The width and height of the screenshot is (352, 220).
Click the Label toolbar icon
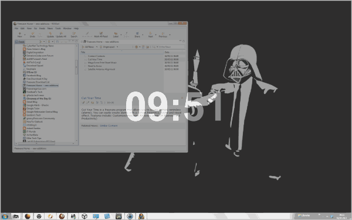click(116, 35)
